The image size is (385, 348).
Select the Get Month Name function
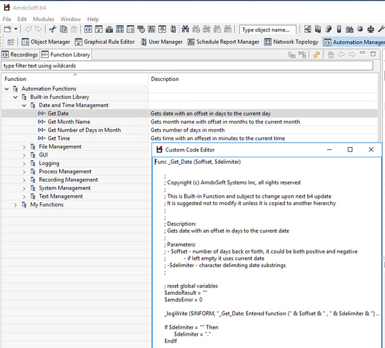(x=69, y=121)
